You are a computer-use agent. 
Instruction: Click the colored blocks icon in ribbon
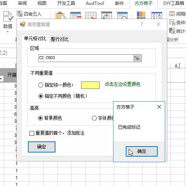pyautogui.click(x=141, y=15)
